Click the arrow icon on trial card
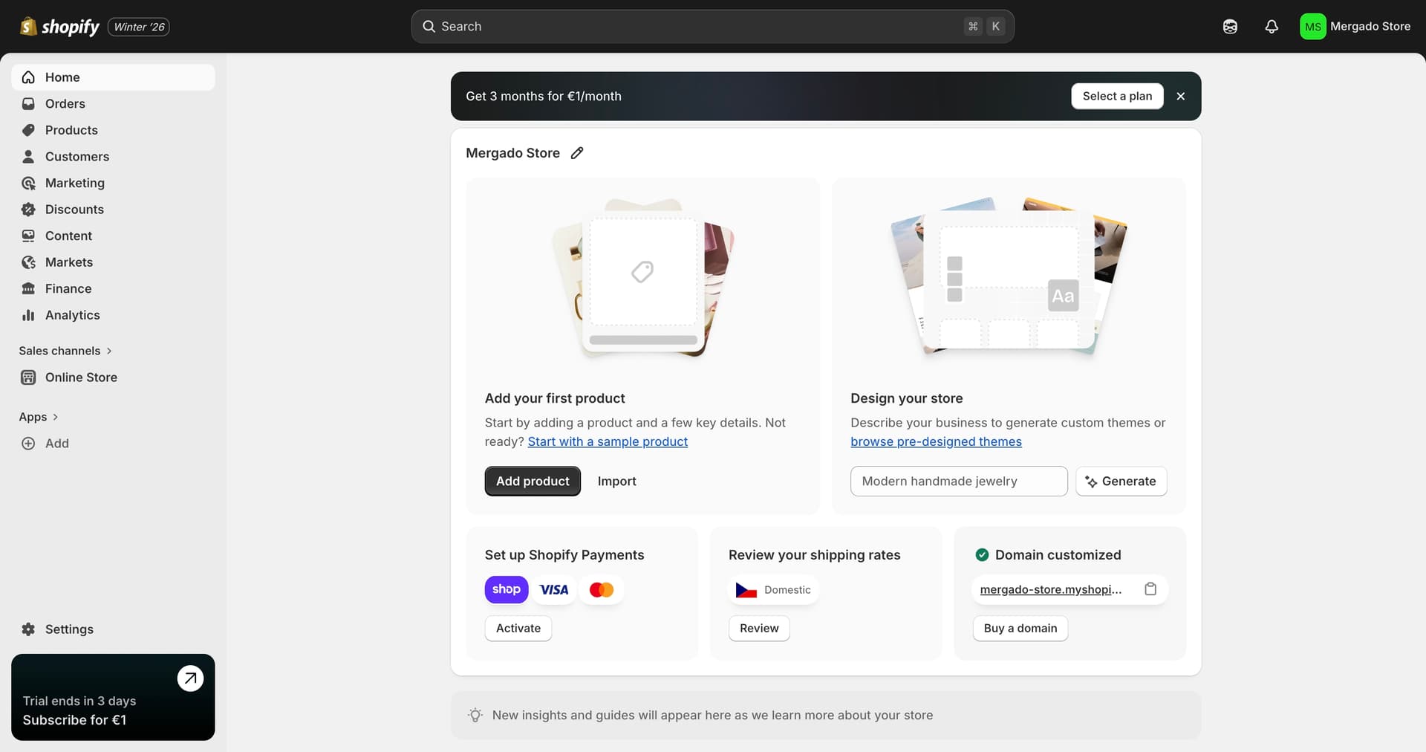This screenshot has width=1426, height=752. pos(190,678)
